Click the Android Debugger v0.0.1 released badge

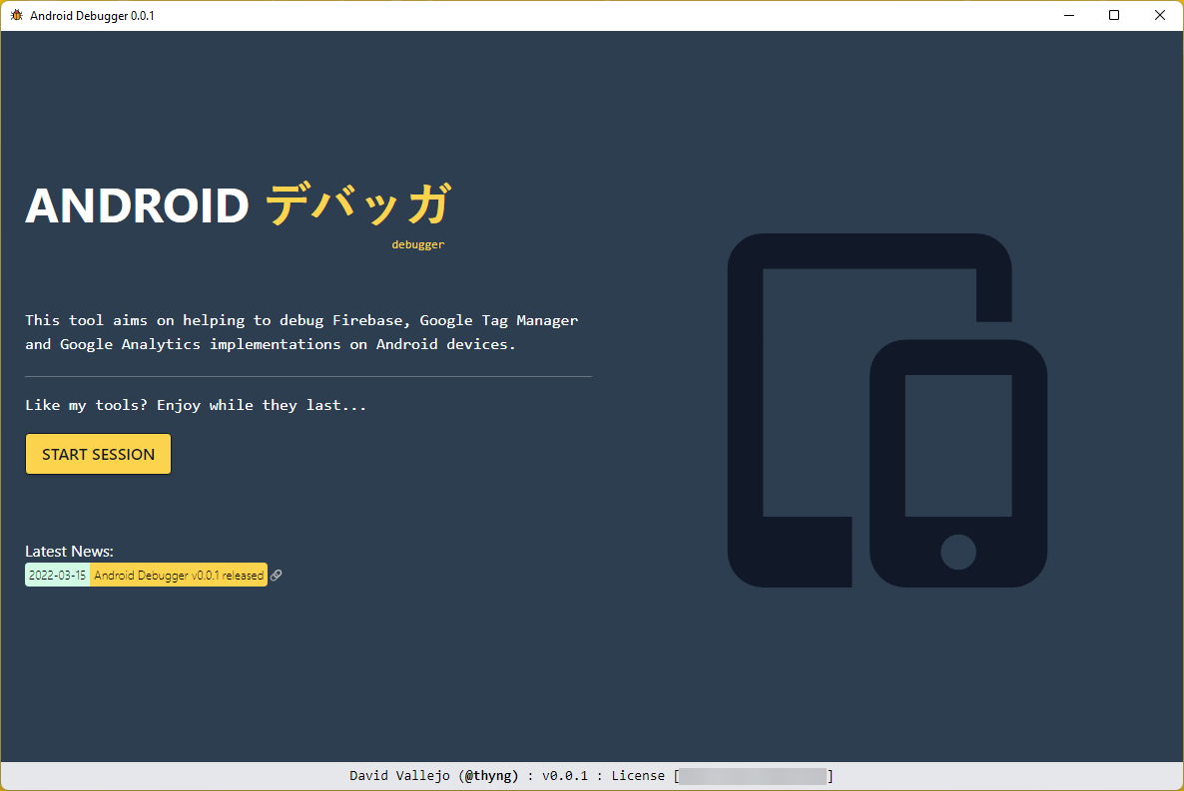point(179,576)
